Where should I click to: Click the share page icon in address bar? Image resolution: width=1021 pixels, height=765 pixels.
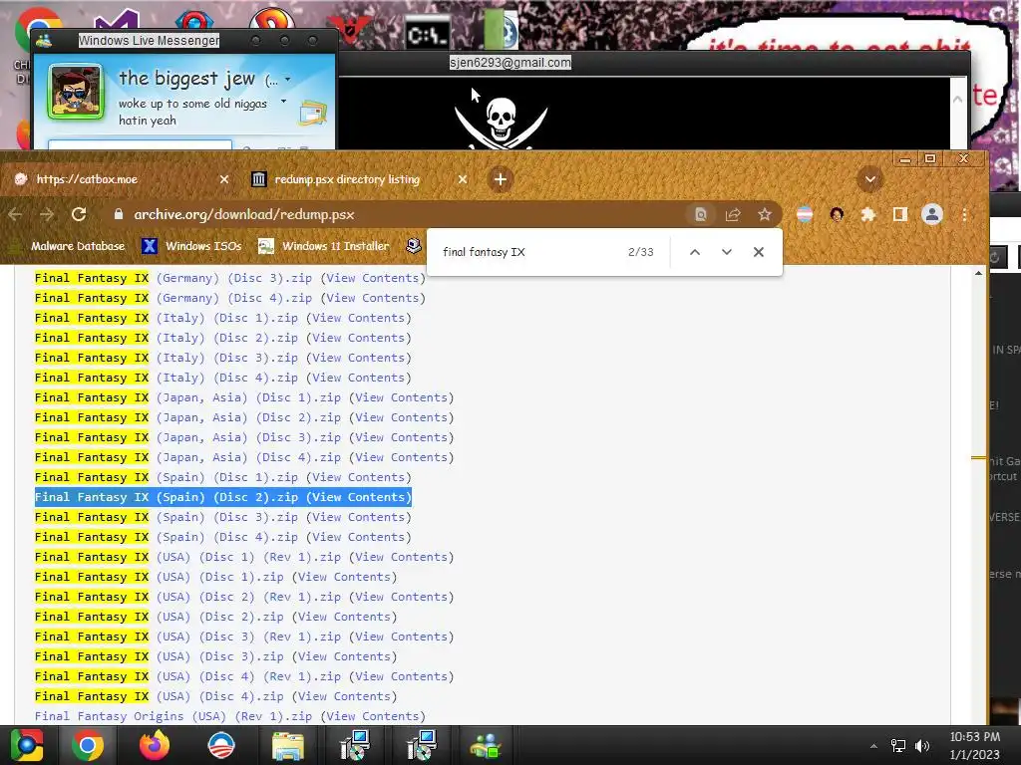733,215
